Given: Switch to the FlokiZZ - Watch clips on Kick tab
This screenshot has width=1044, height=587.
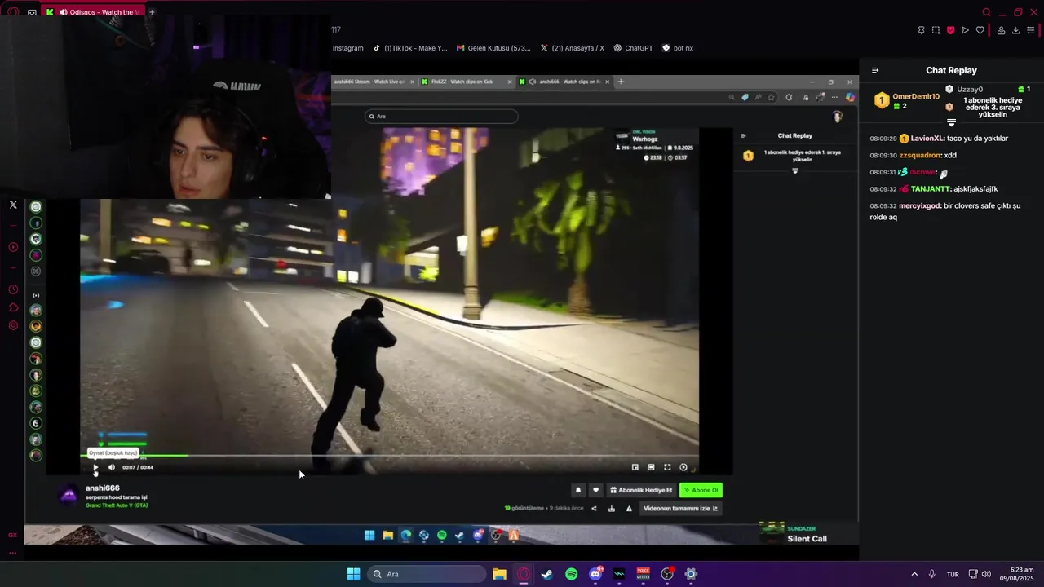Looking at the screenshot, I should 467,82.
